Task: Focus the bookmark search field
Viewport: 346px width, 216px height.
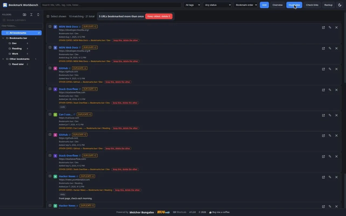Action: tap(111, 5)
